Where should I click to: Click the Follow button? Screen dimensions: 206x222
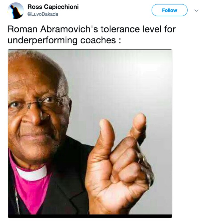[x=169, y=10]
